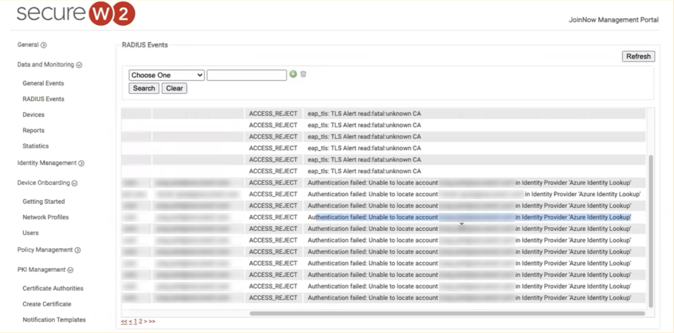The image size is (674, 333).
Task: Select Certificate Authorities in the sidebar
Action: 53,288
